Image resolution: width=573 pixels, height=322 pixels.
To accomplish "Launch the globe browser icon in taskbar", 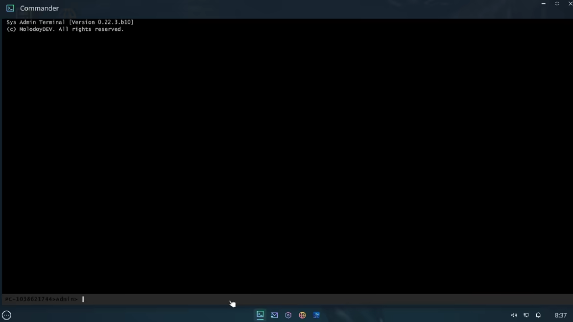I will [302, 315].
